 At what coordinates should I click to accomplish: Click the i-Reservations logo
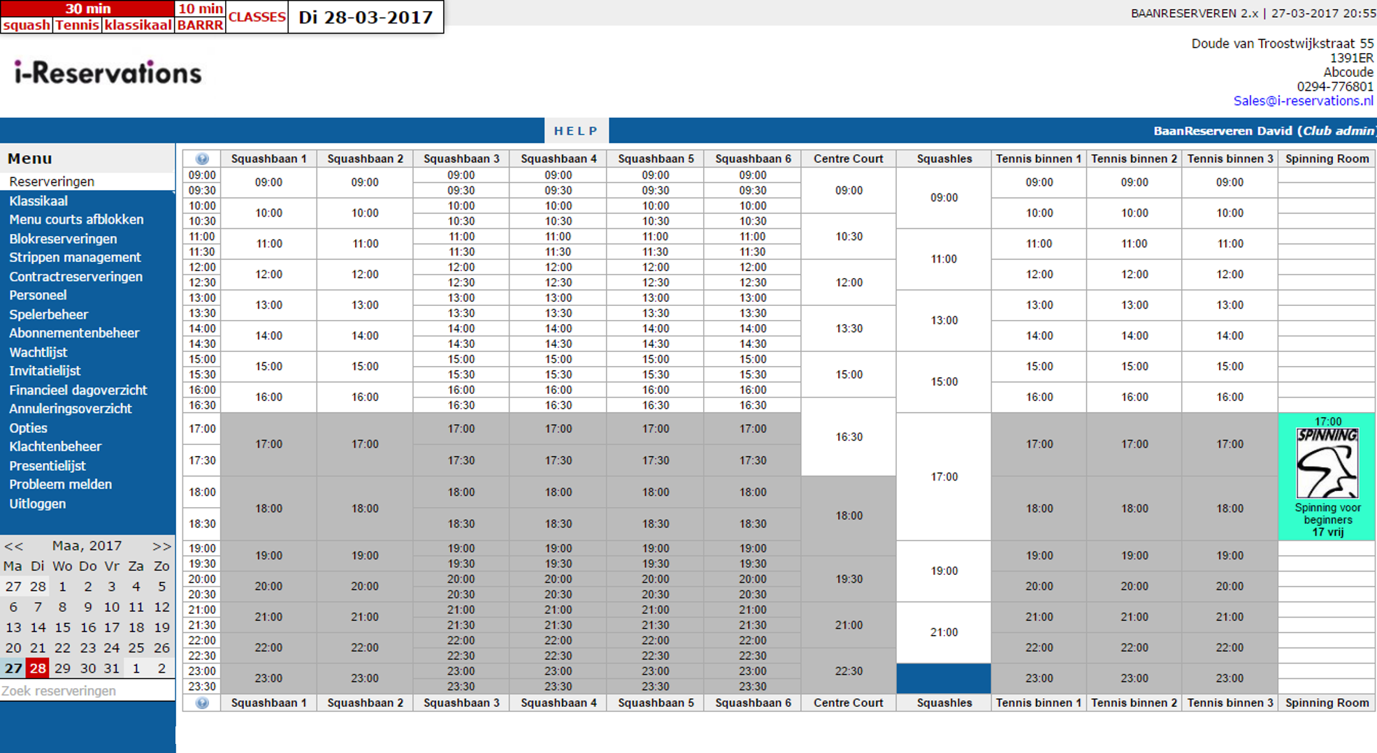[x=108, y=73]
